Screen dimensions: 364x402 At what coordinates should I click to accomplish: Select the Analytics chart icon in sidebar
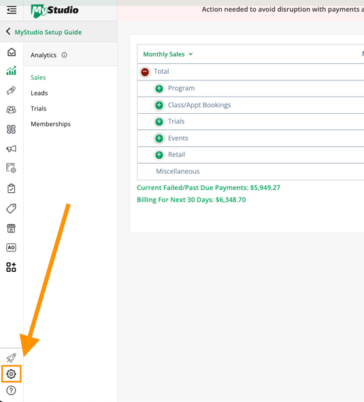(12, 70)
